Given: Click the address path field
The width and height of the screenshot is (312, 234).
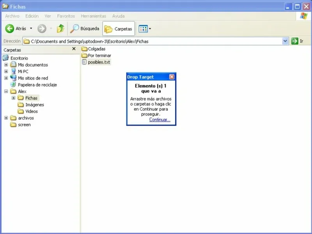Looking at the screenshot, I should 152,41.
